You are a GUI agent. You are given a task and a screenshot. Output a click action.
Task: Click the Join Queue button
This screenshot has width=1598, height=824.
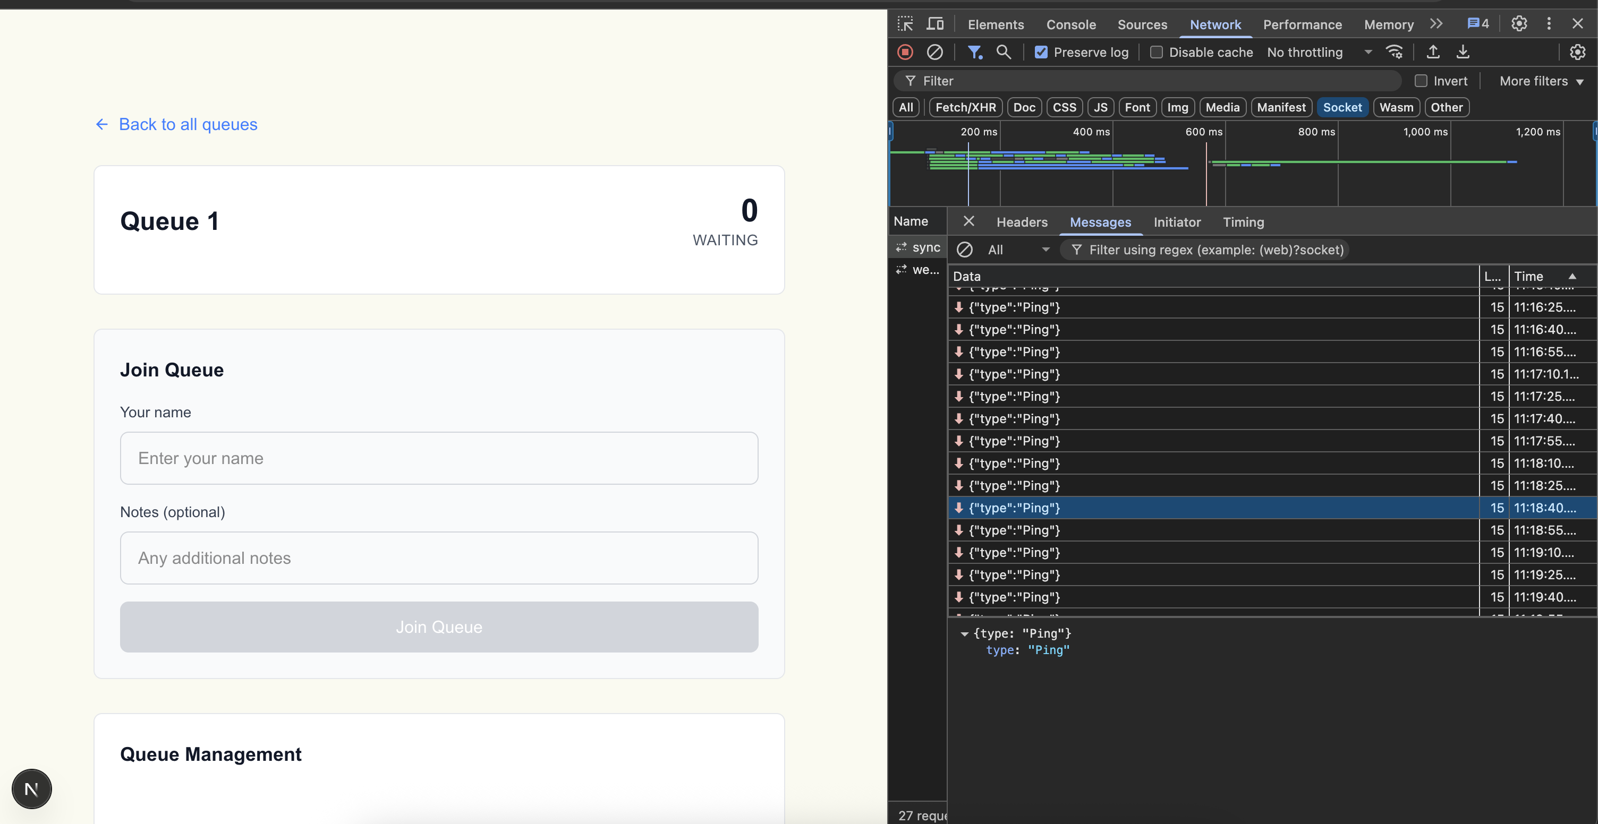coord(439,627)
